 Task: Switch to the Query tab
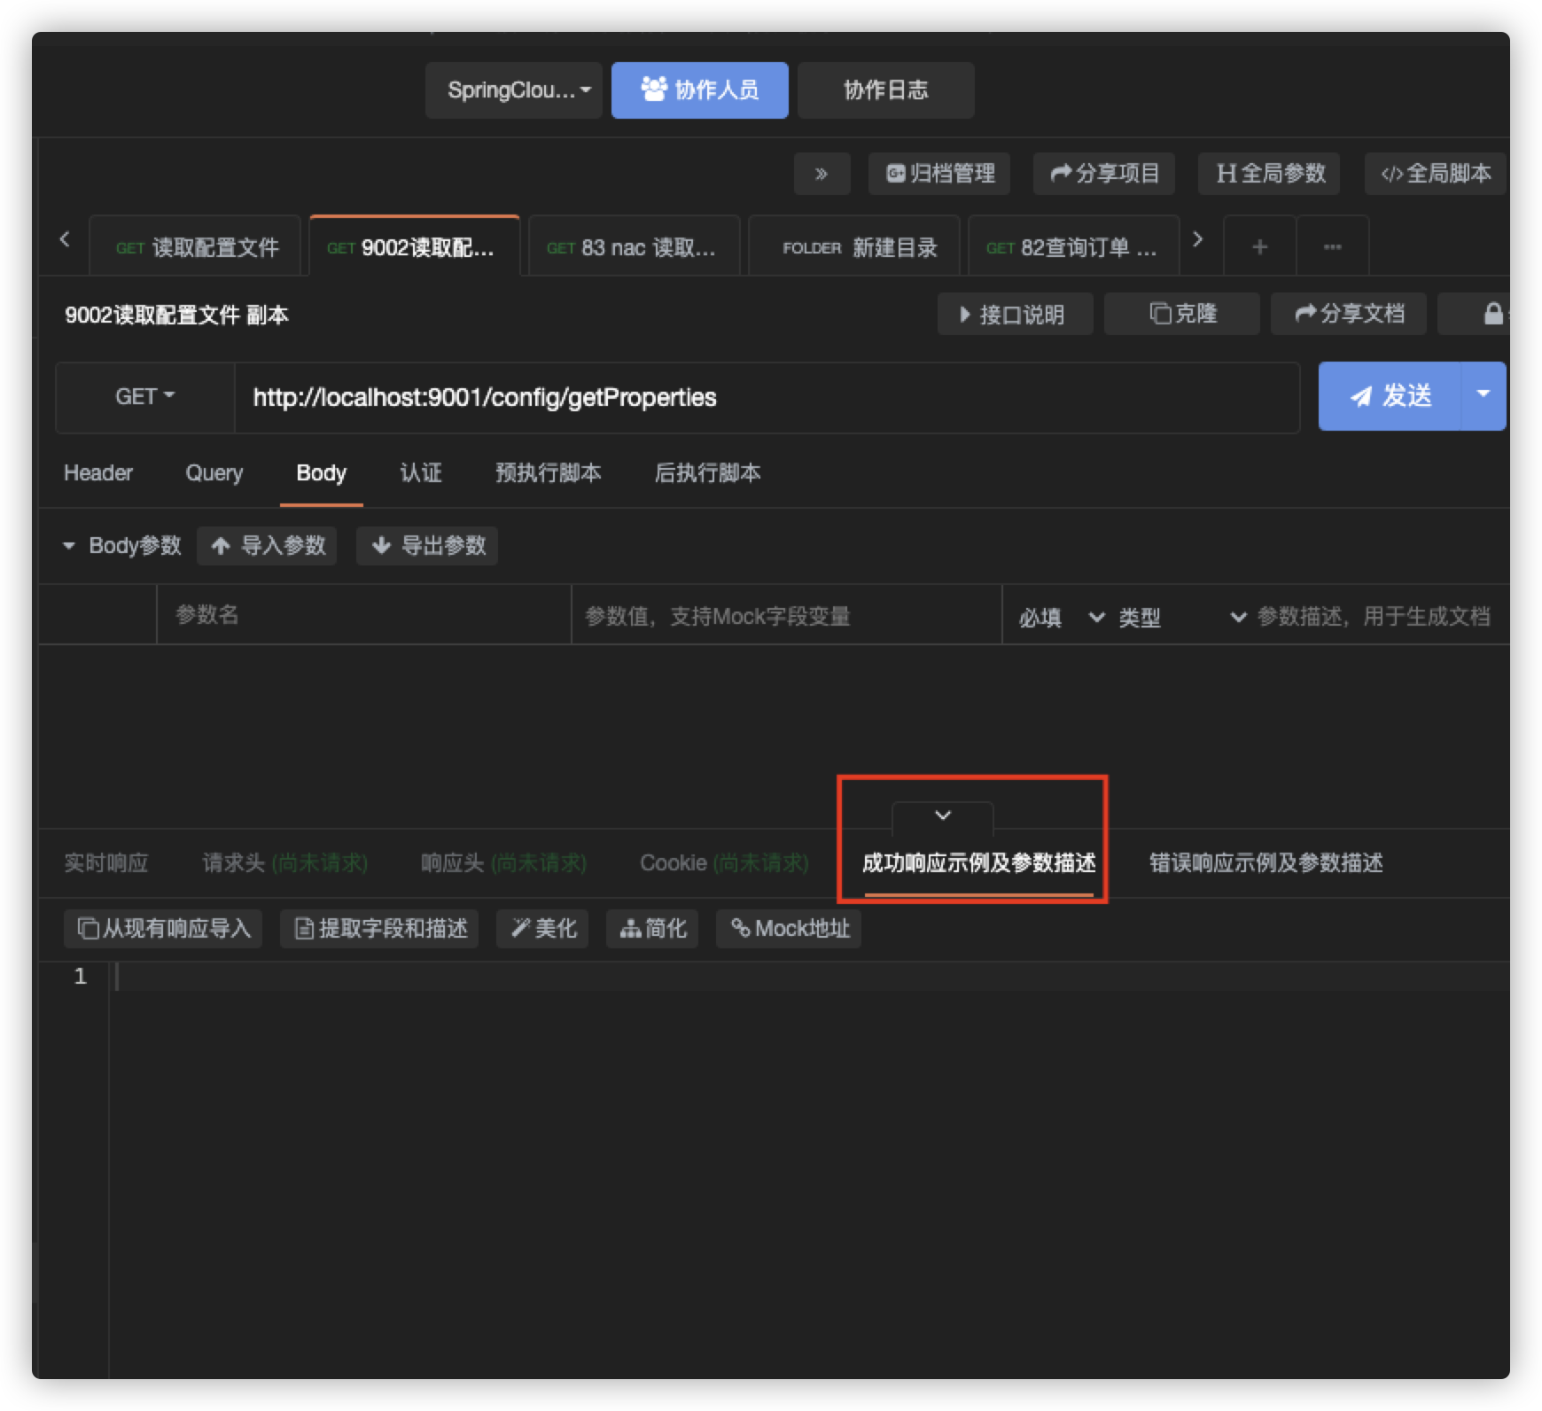tap(214, 473)
